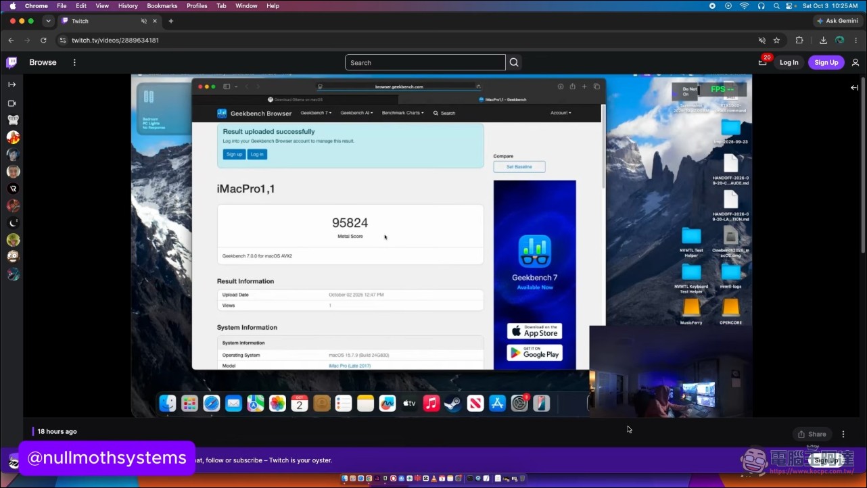Reload the Twitch page in Chrome

tap(43, 41)
